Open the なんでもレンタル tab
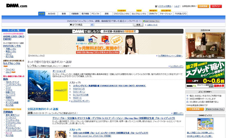This screenshot has height=138, width=226. (139, 14)
